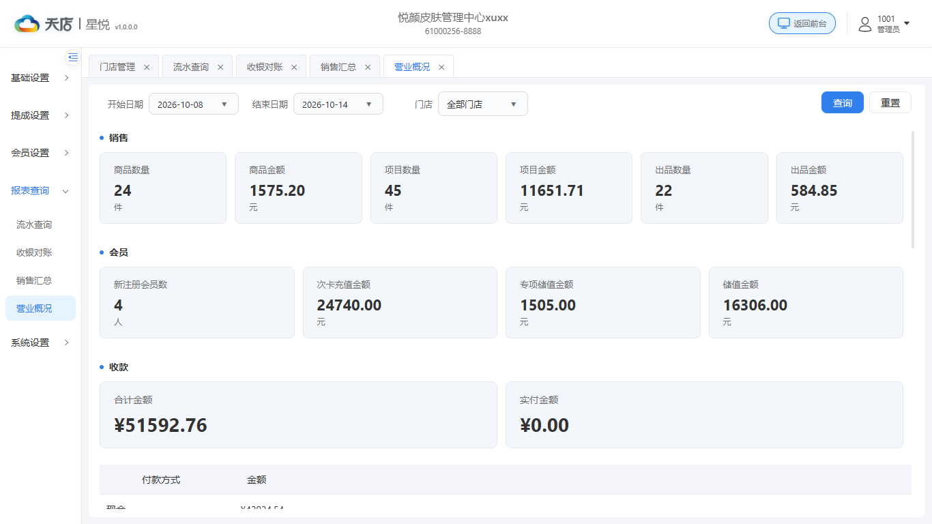Image resolution: width=932 pixels, height=524 pixels.
Task: Close the 营业概况 tab
Action: click(x=441, y=67)
